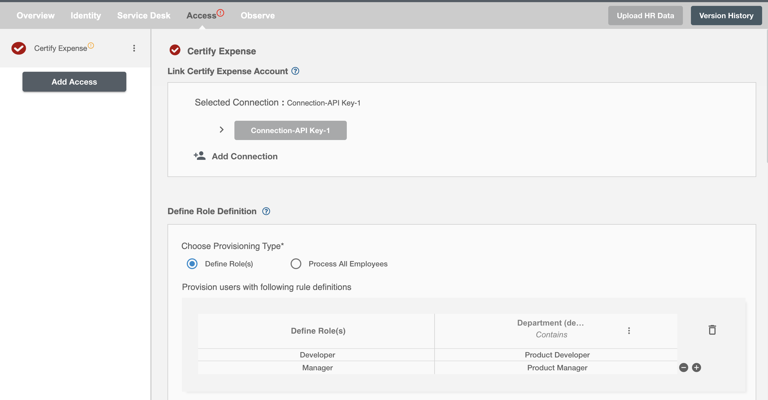Click the delete trash icon for role row

point(712,330)
